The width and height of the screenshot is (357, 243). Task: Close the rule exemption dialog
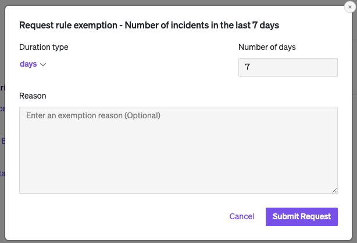tap(349, 6)
